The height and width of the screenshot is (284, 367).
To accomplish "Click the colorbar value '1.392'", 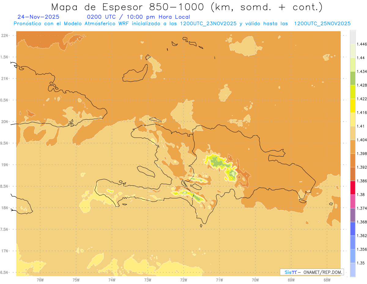I will point(362,167).
